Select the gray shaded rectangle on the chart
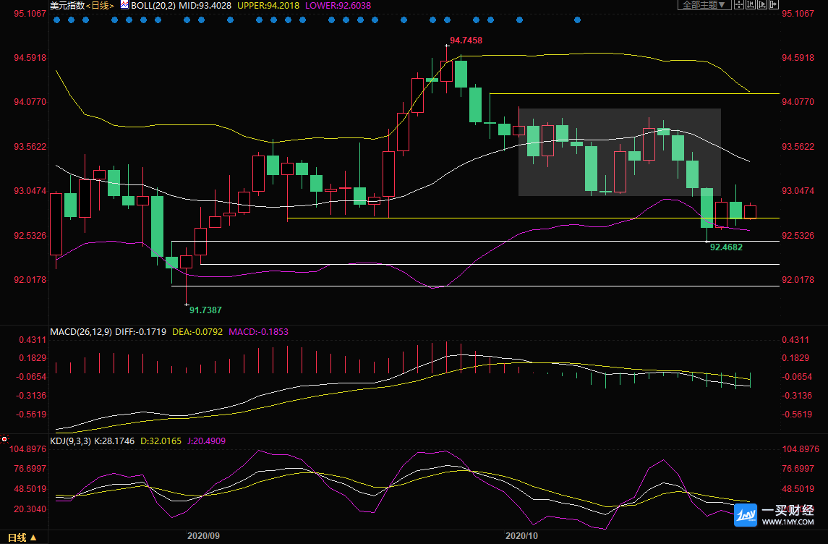The width and height of the screenshot is (828, 544). tap(620, 152)
